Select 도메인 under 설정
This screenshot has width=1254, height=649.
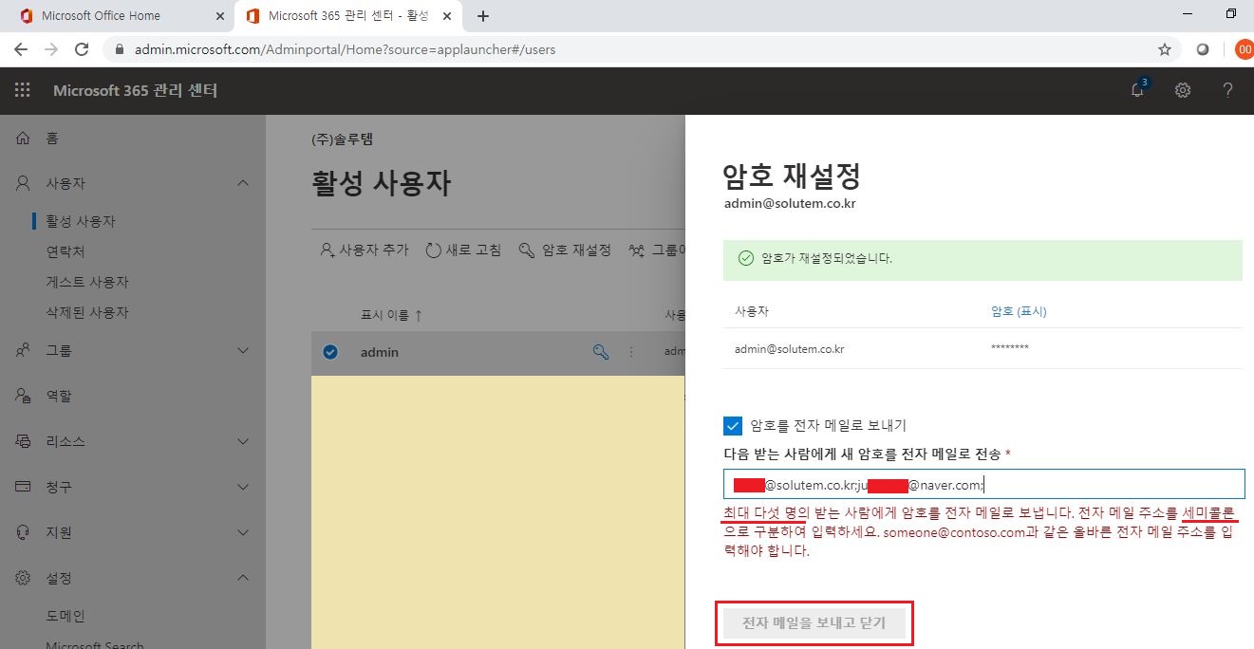tap(66, 616)
